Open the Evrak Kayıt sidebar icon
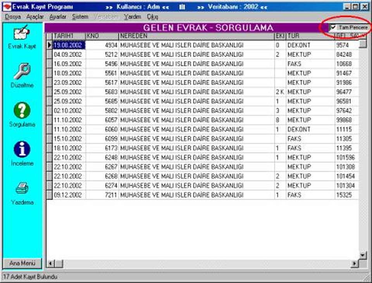This screenshot has height=283, width=372. tap(22, 33)
